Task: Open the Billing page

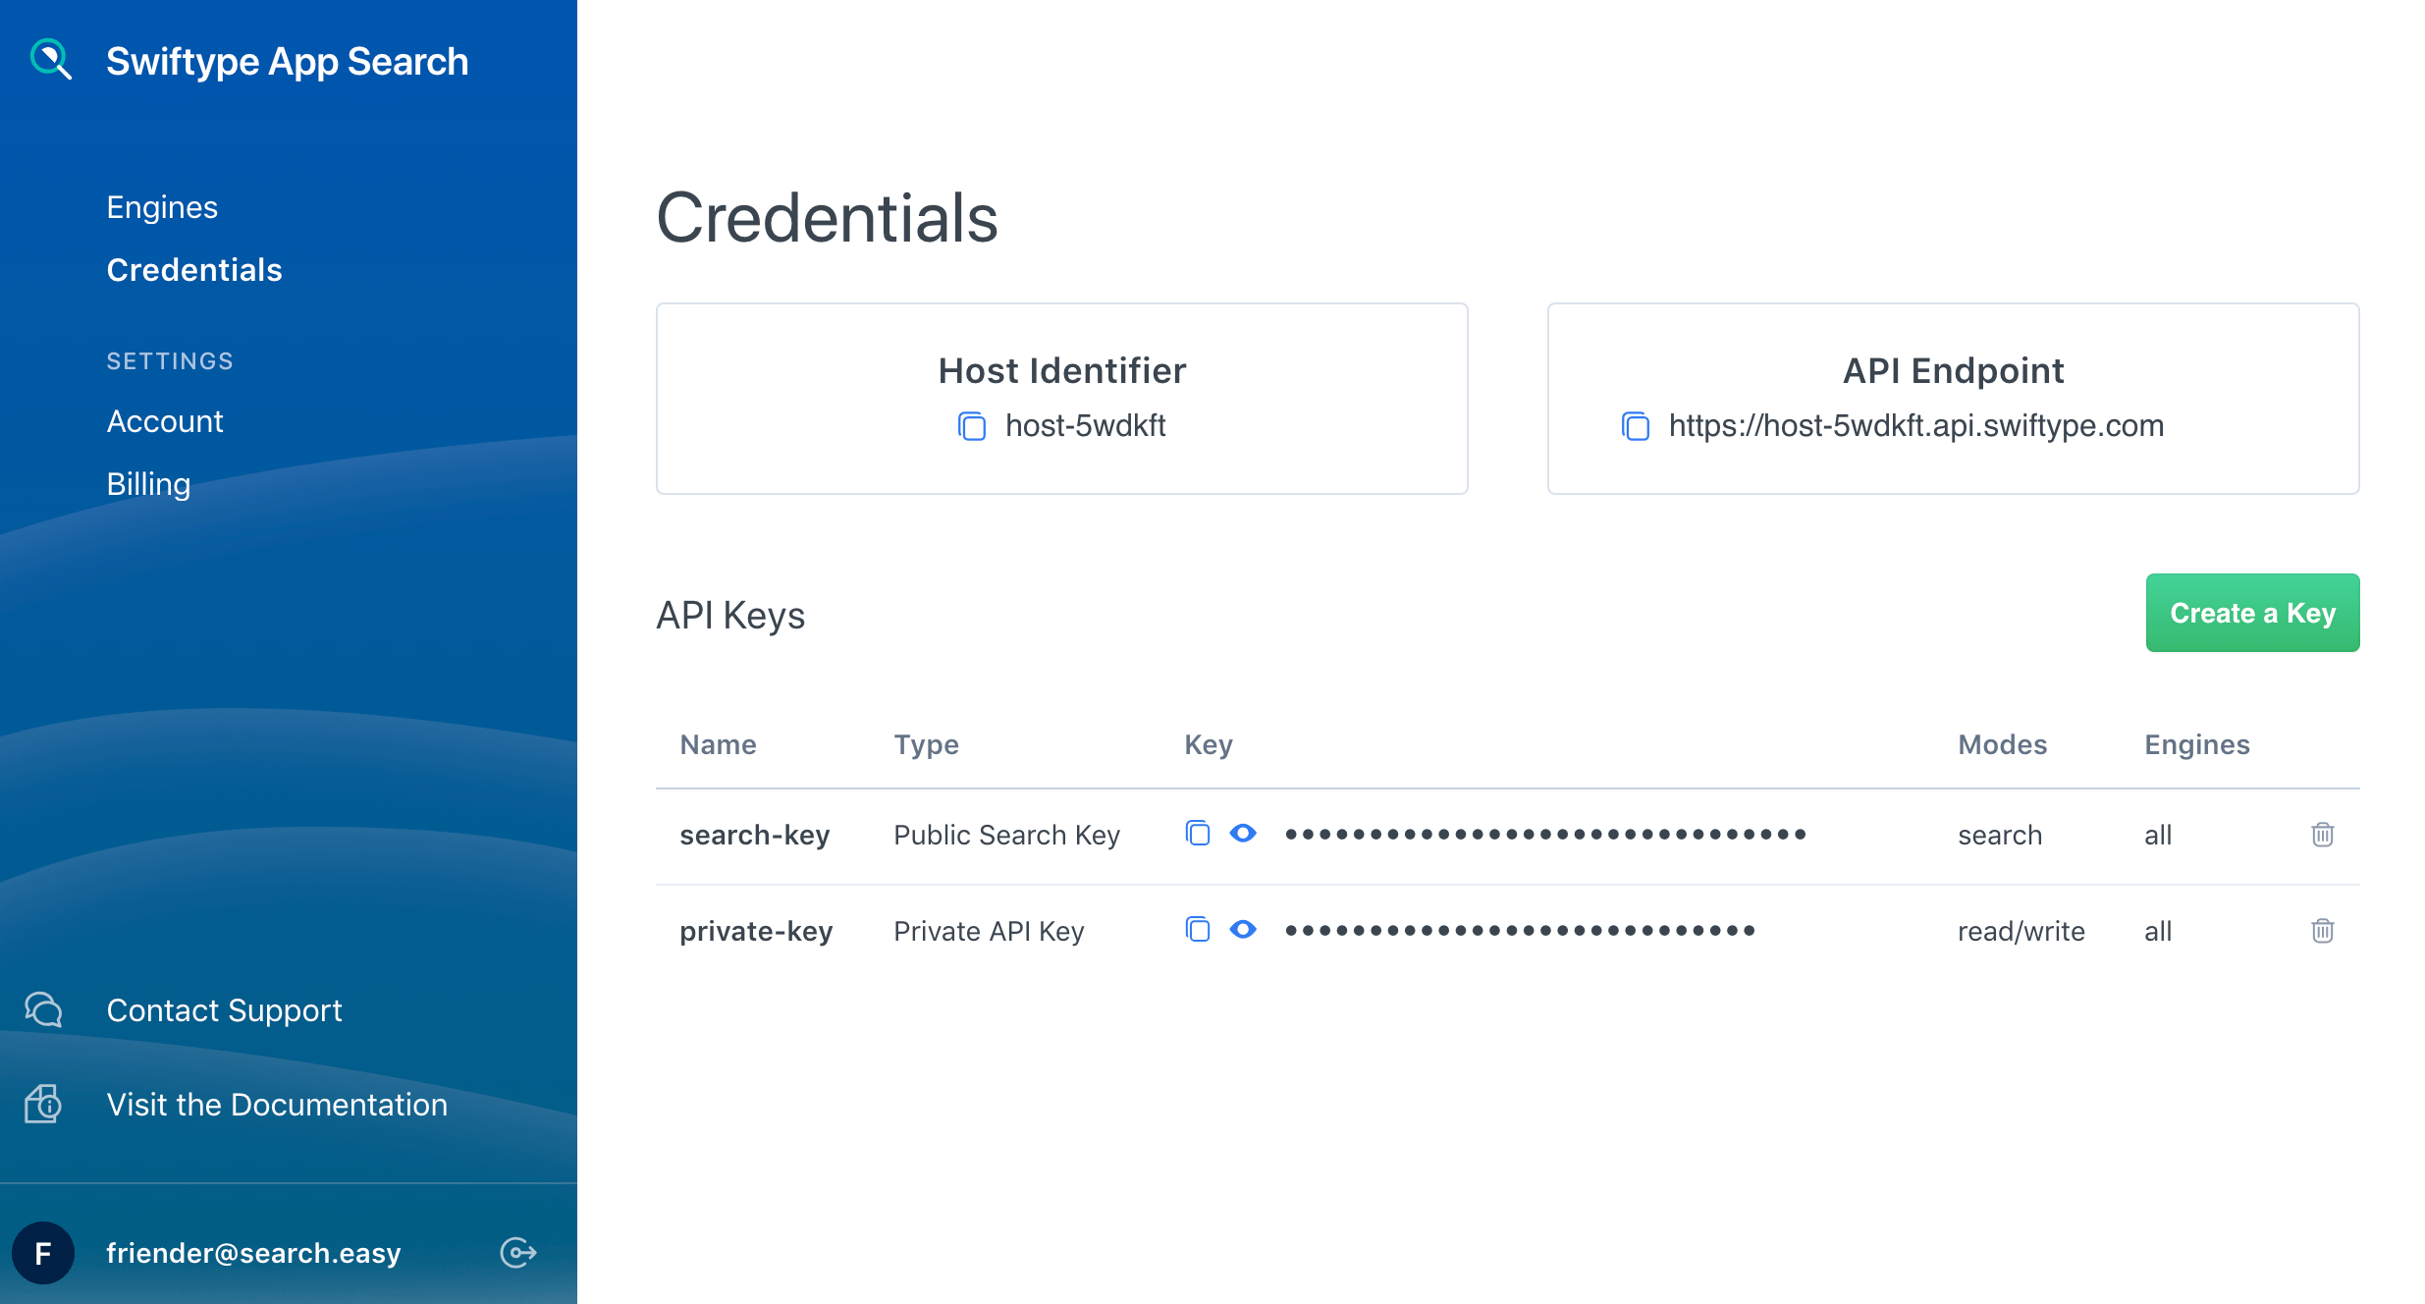Action: [148, 484]
